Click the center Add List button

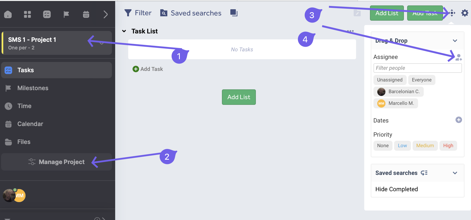click(239, 97)
